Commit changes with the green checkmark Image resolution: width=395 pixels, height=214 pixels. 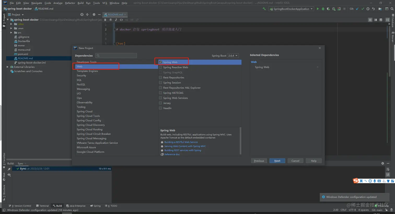(363, 9)
